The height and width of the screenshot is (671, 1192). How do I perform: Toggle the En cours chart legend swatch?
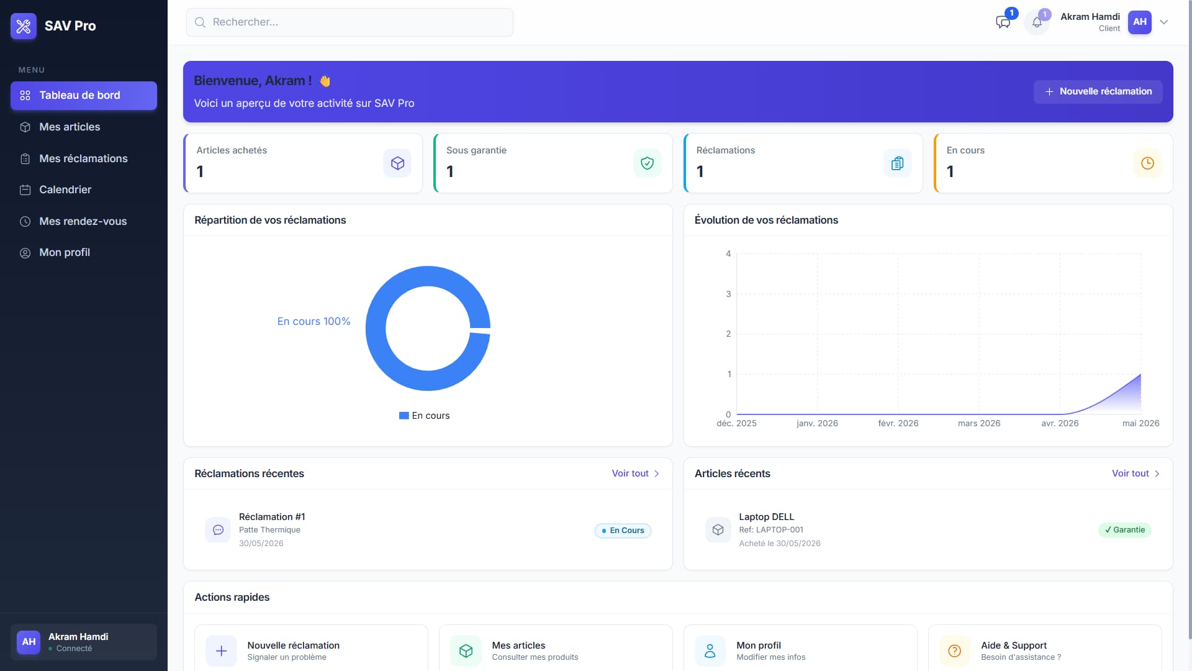click(404, 416)
